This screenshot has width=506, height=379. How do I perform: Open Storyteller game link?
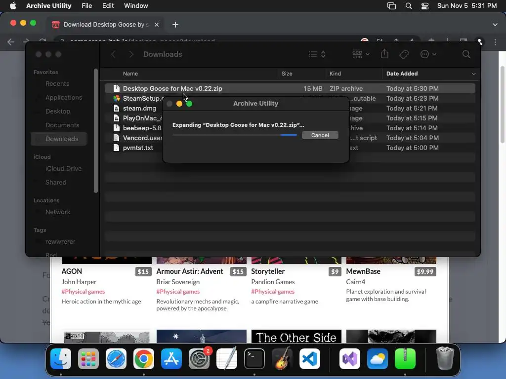268,271
